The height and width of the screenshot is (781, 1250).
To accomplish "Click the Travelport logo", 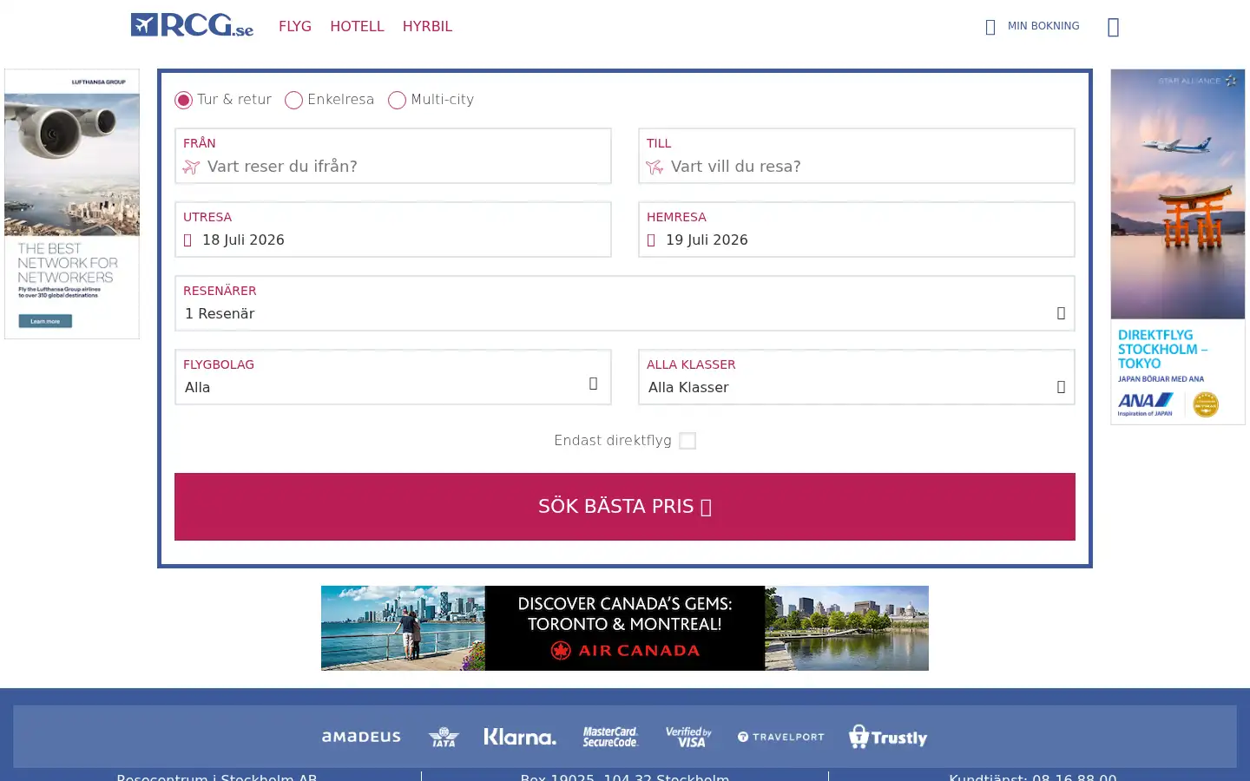I will point(780,737).
